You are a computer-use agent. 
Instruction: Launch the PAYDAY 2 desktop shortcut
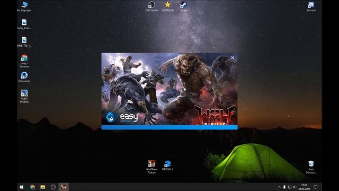[x=167, y=166]
